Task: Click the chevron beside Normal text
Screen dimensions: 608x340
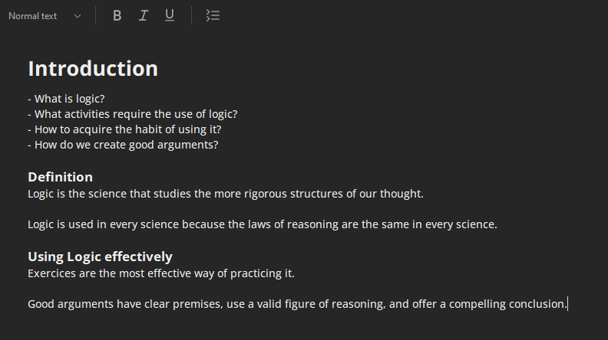Action: click(78, 16)
